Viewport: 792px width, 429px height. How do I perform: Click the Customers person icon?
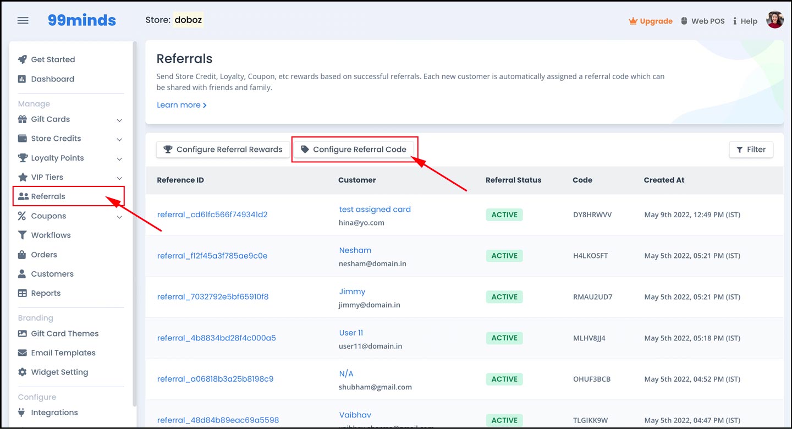[x=22, y=273]
